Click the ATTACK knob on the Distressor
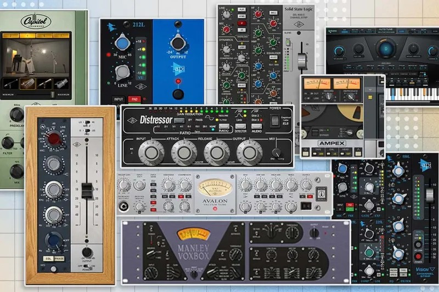This screenshot has height=292, width=439. click(184, 152)
